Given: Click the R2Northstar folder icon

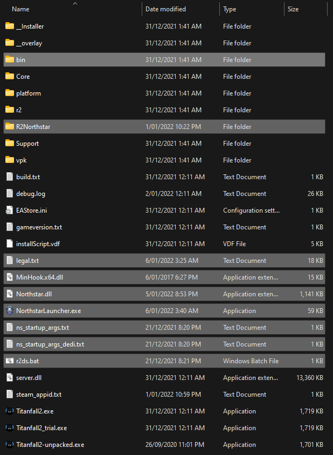Looking at the screenshot, I should point(9,126).
